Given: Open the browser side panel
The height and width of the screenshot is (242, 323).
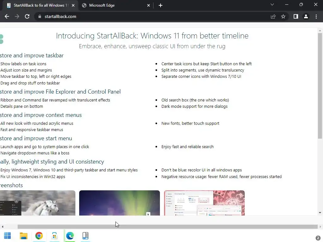Looking at the screenshot, I should click(296, 16).
